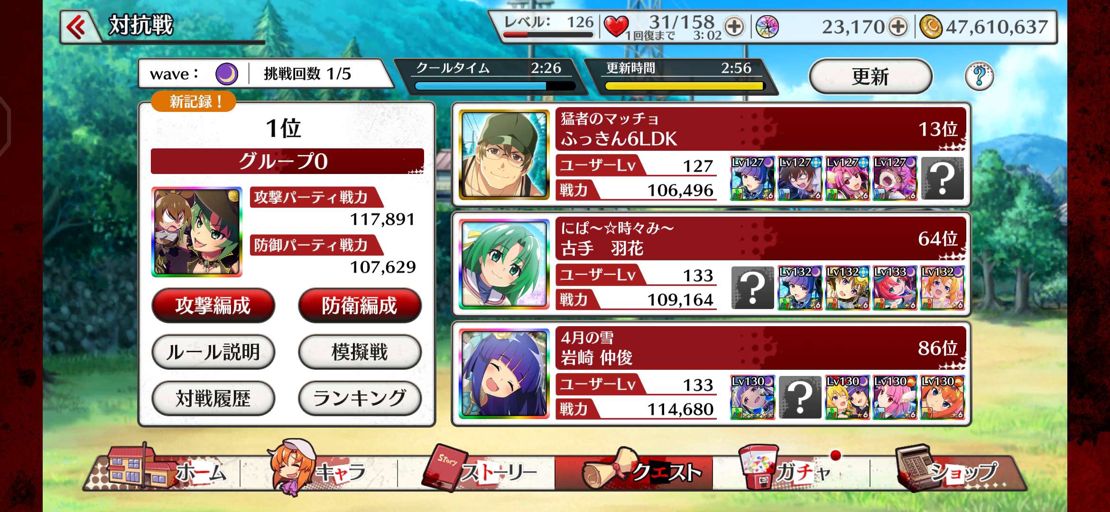The width and height of the screenshot is (1110, 512).
Task: Click the plus icon beside the heart stamina
Action: coord(734,27)
